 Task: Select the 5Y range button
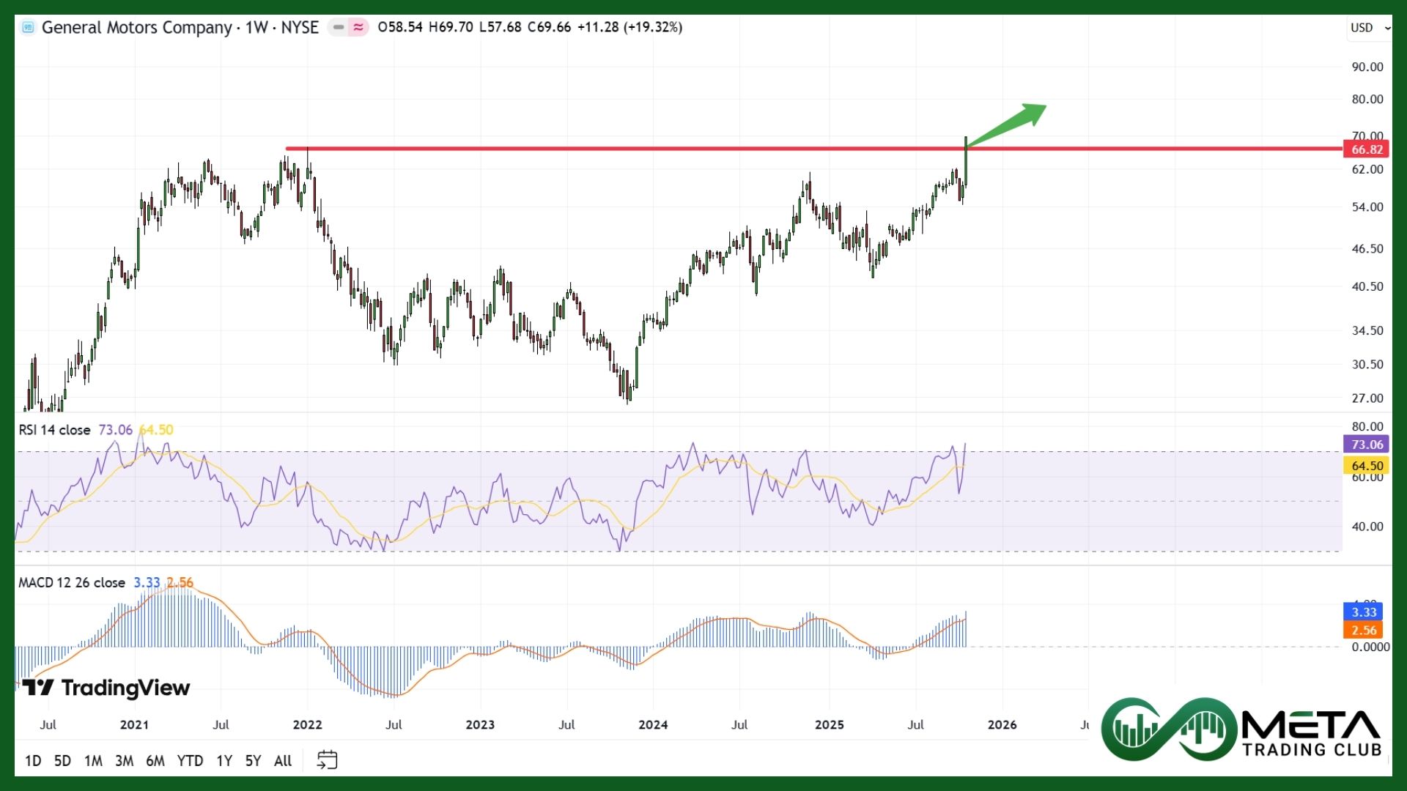[253, 761]
